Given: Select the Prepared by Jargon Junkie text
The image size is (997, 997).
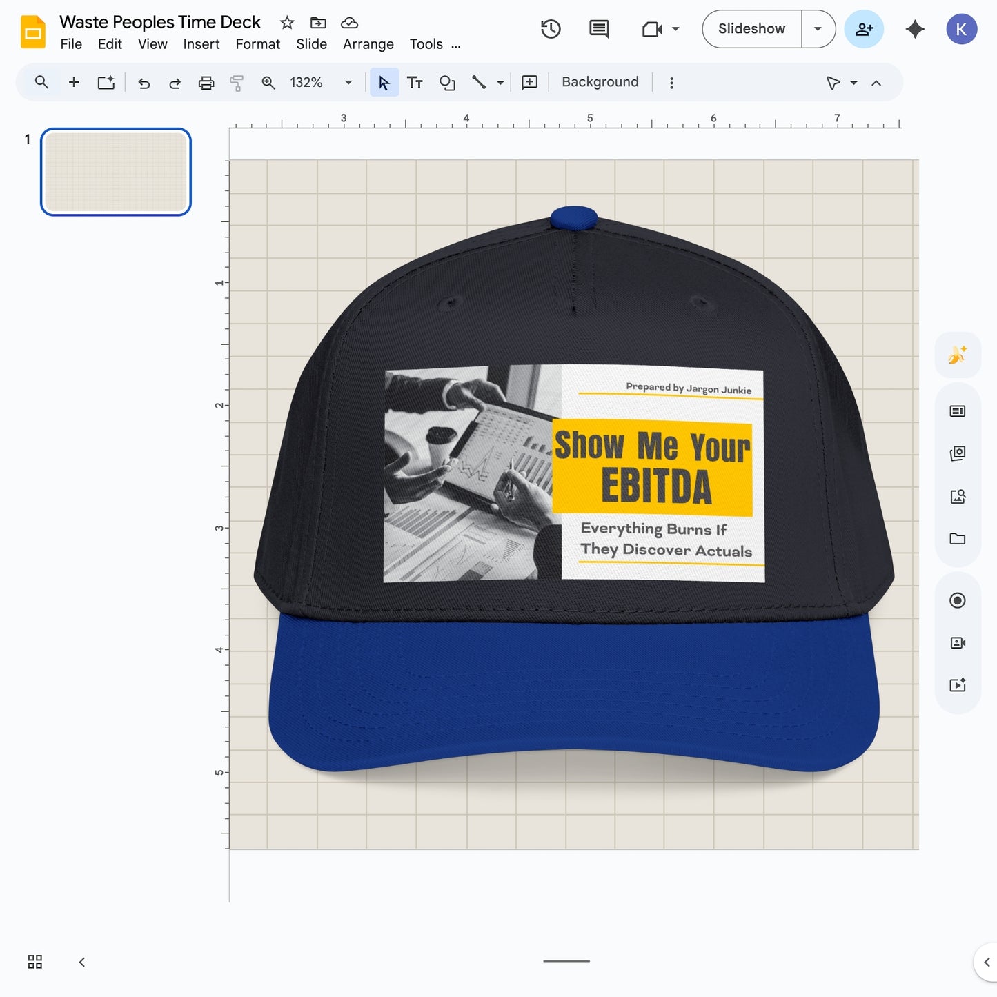Looking at the screenshot, I should tap(689, 388).
